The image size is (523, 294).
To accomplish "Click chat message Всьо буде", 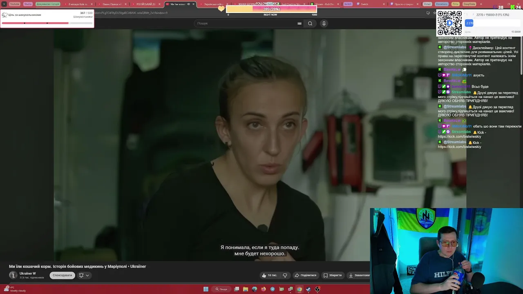I will 480,87.
